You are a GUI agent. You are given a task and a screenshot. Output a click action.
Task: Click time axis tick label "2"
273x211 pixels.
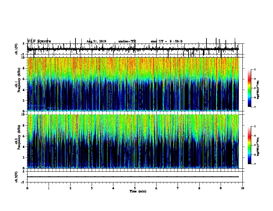70,188
